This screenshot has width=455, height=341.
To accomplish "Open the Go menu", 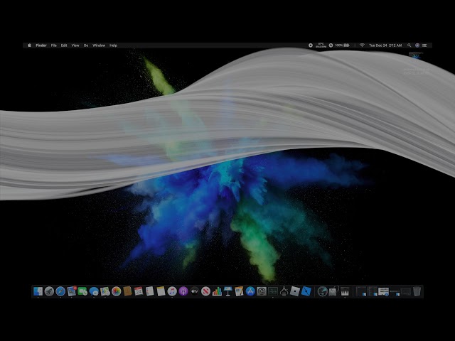I will click(86, 45).
